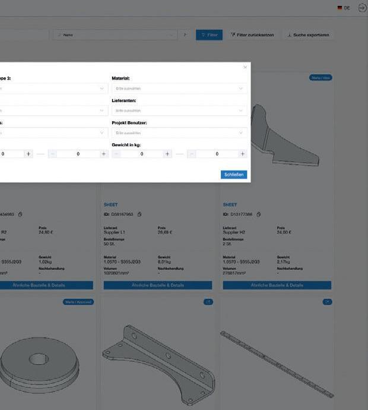Viewport: 368px width, 410px height.
Task: Open the Material dropdown
Action: pos(179,89)
